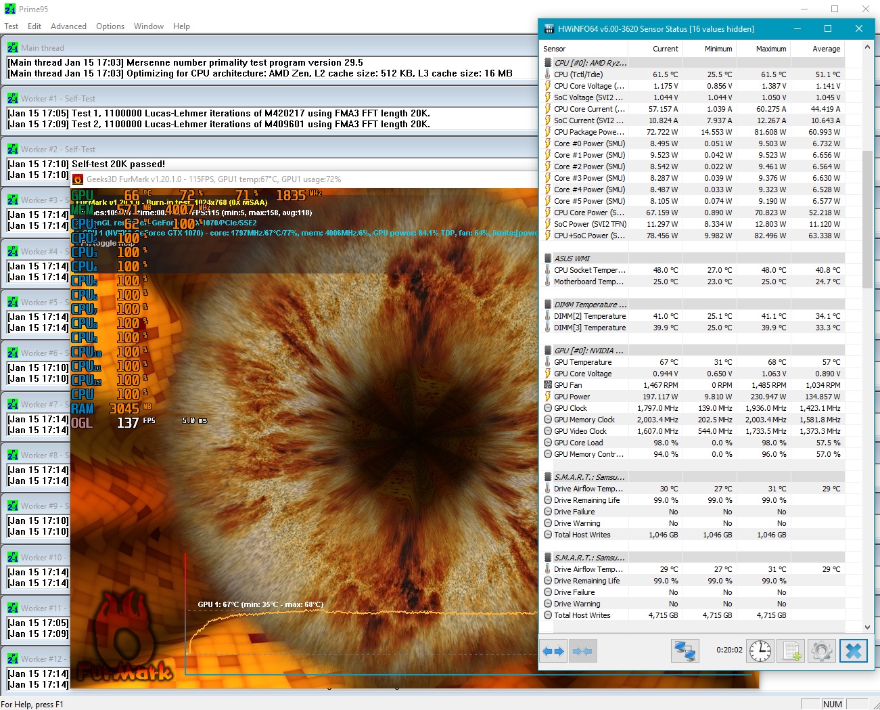Click the FurMark window title icon
Viewport: 880px width, 710px height.
coord(78,179)
